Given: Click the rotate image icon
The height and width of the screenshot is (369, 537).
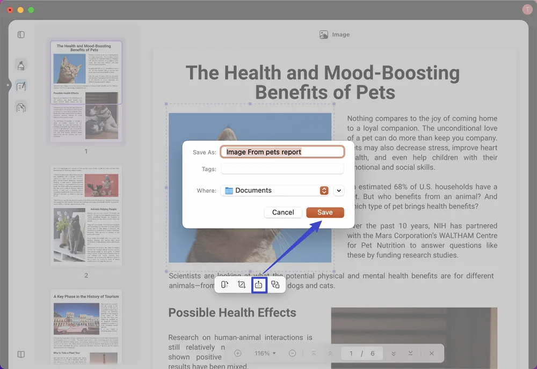Looking at the screenshot, I should coord(224,285).
